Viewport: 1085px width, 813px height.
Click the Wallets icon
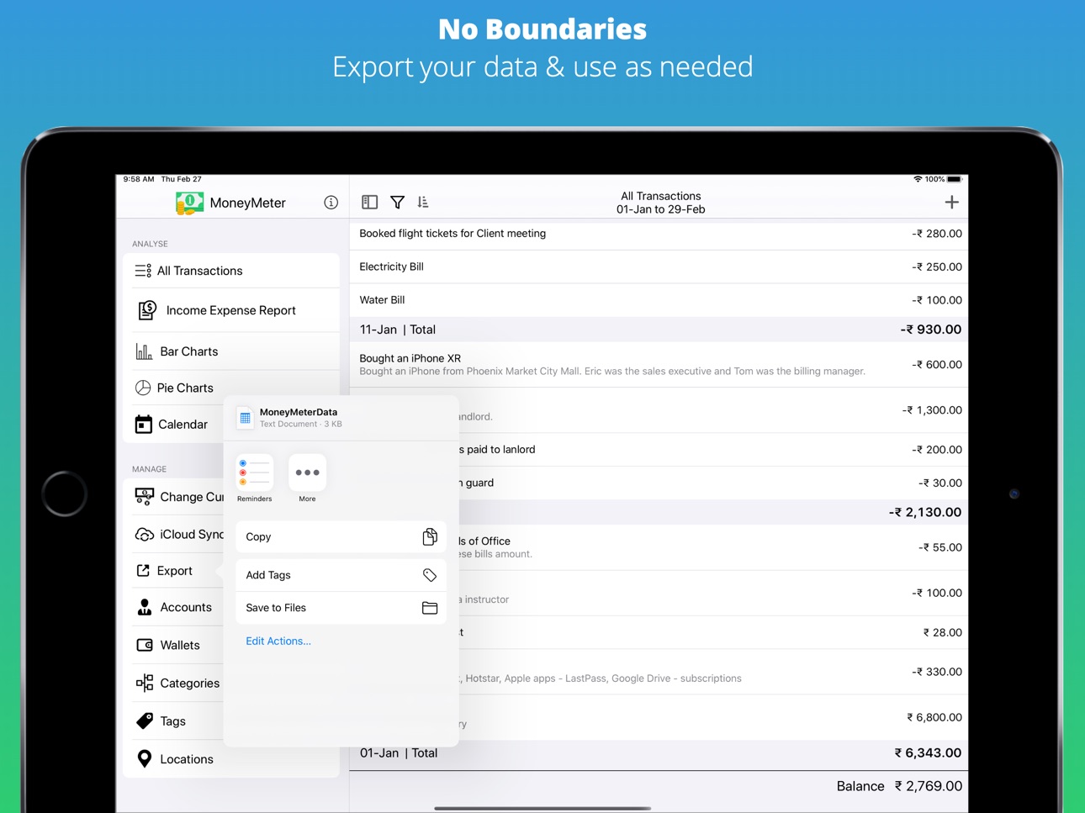(x=145, y=645)
